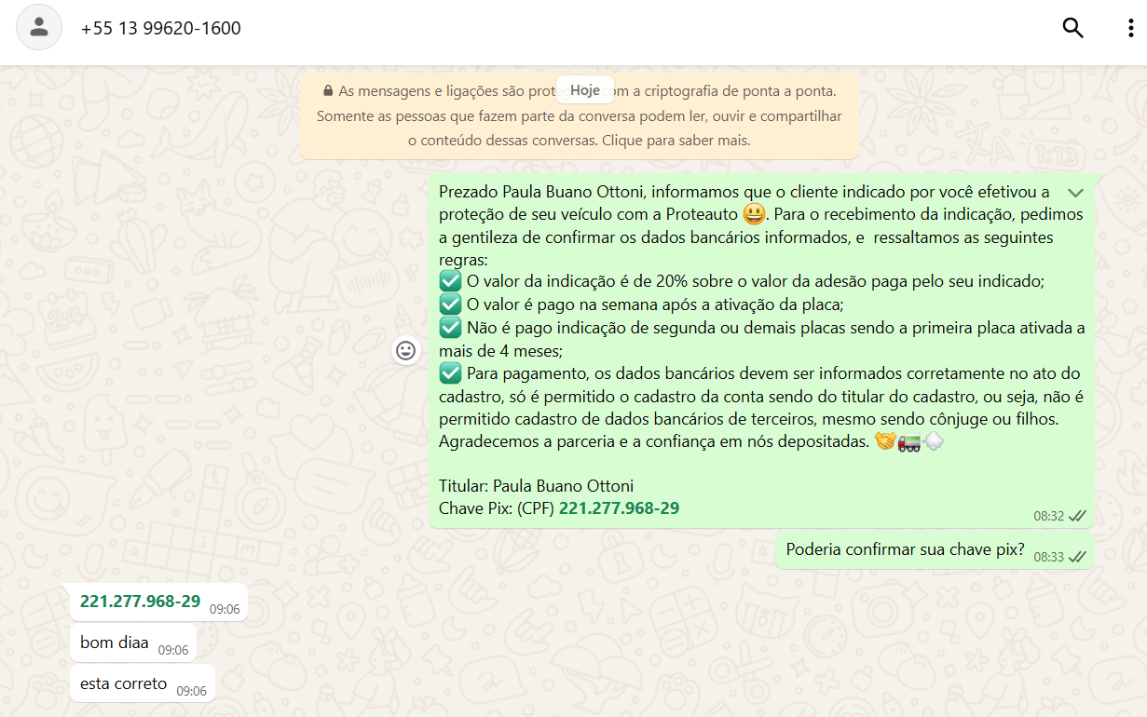Screen dimensions: 1147x717
Task: Click Pix key number in sent message
Action: point(619,508)
